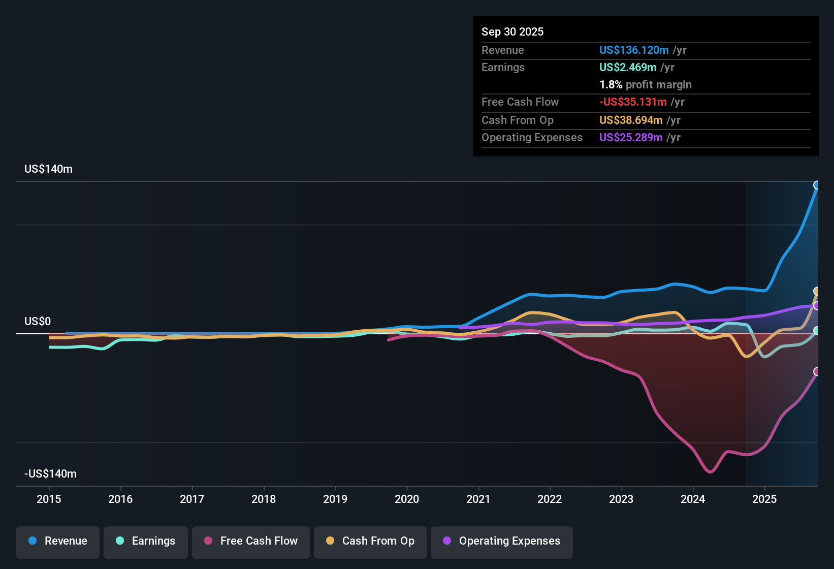Select the blue Revenue endpoint marker on the chart
The height and width of the screenshot is (569, 834).
point(817,185)
